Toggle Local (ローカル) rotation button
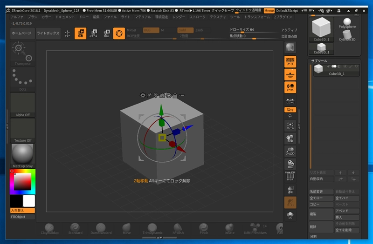The height and width of the screenshot is (244, 373). (x=290, y=87)
